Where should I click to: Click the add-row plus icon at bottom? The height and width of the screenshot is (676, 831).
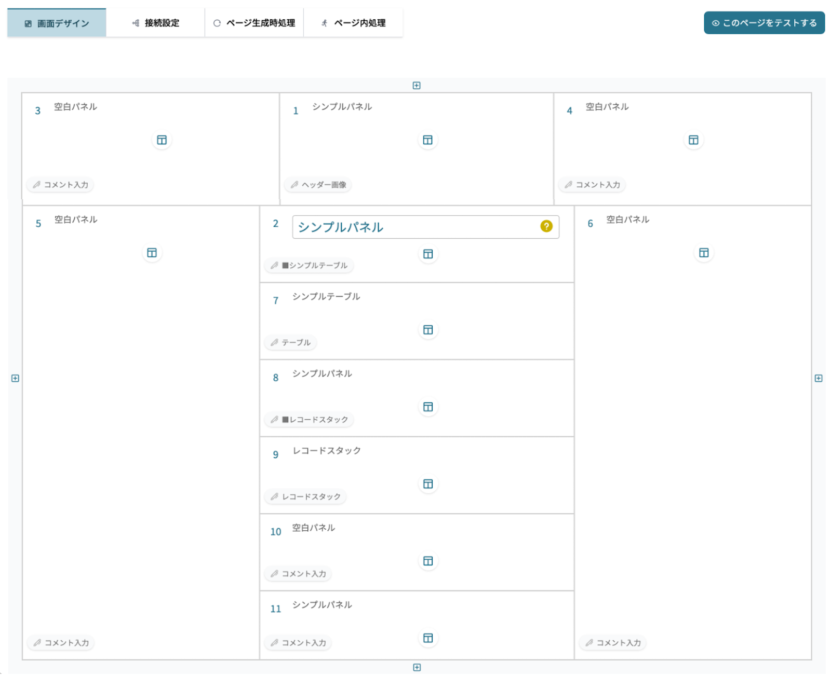pos(417,668)
